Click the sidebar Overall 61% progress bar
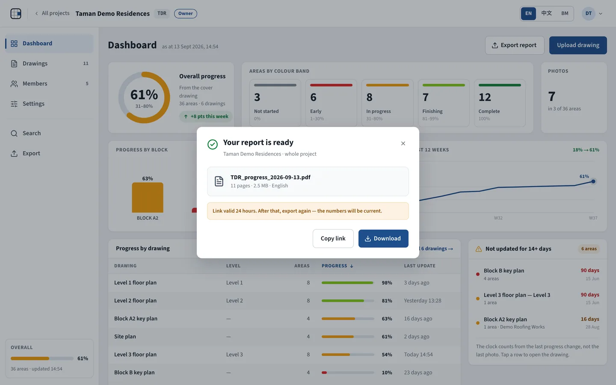The image size is (616, 385). (x=42, y=358)
